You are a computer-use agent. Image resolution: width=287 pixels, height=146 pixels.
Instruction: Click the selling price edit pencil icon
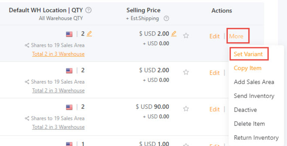[x=174, y=34]
